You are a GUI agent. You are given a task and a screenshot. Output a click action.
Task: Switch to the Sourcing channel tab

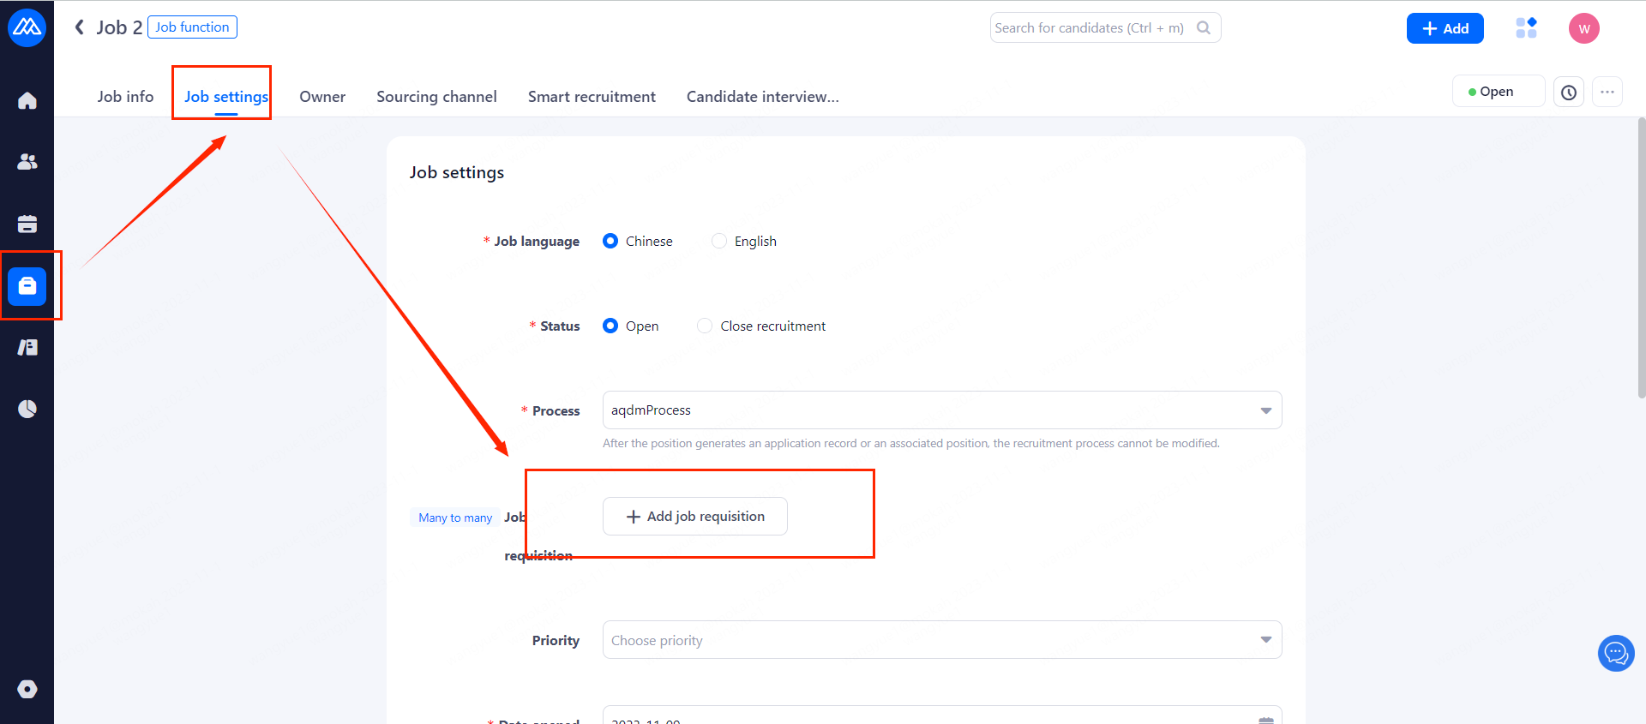pyautogui.click(x=436, y=97)
